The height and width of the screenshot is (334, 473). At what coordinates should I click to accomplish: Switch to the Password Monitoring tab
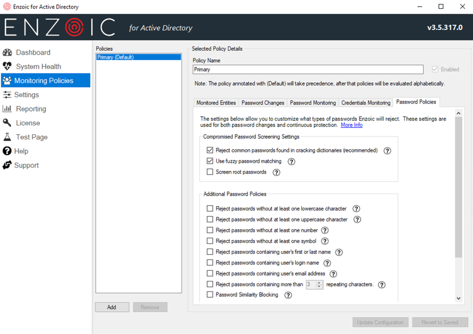tap(313, 103)
